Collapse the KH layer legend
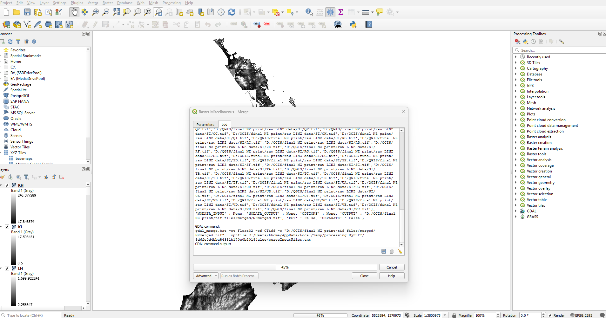 tap(1, 185)
